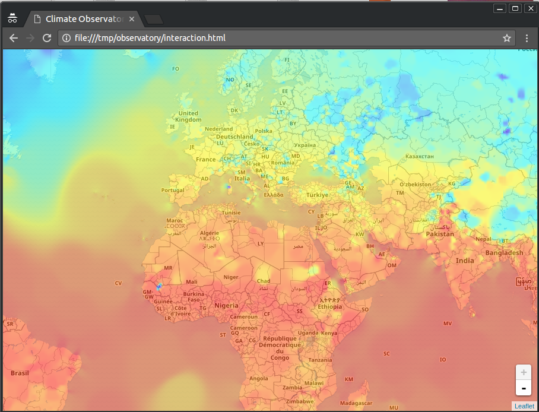539x412 pixels.
Task: Click the browser back arrow
Action: 14,38
